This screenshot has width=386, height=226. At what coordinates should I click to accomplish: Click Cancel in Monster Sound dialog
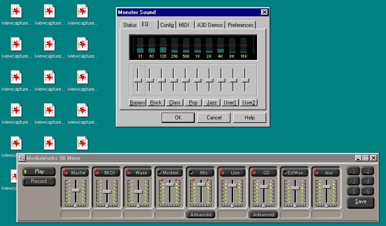214,118
